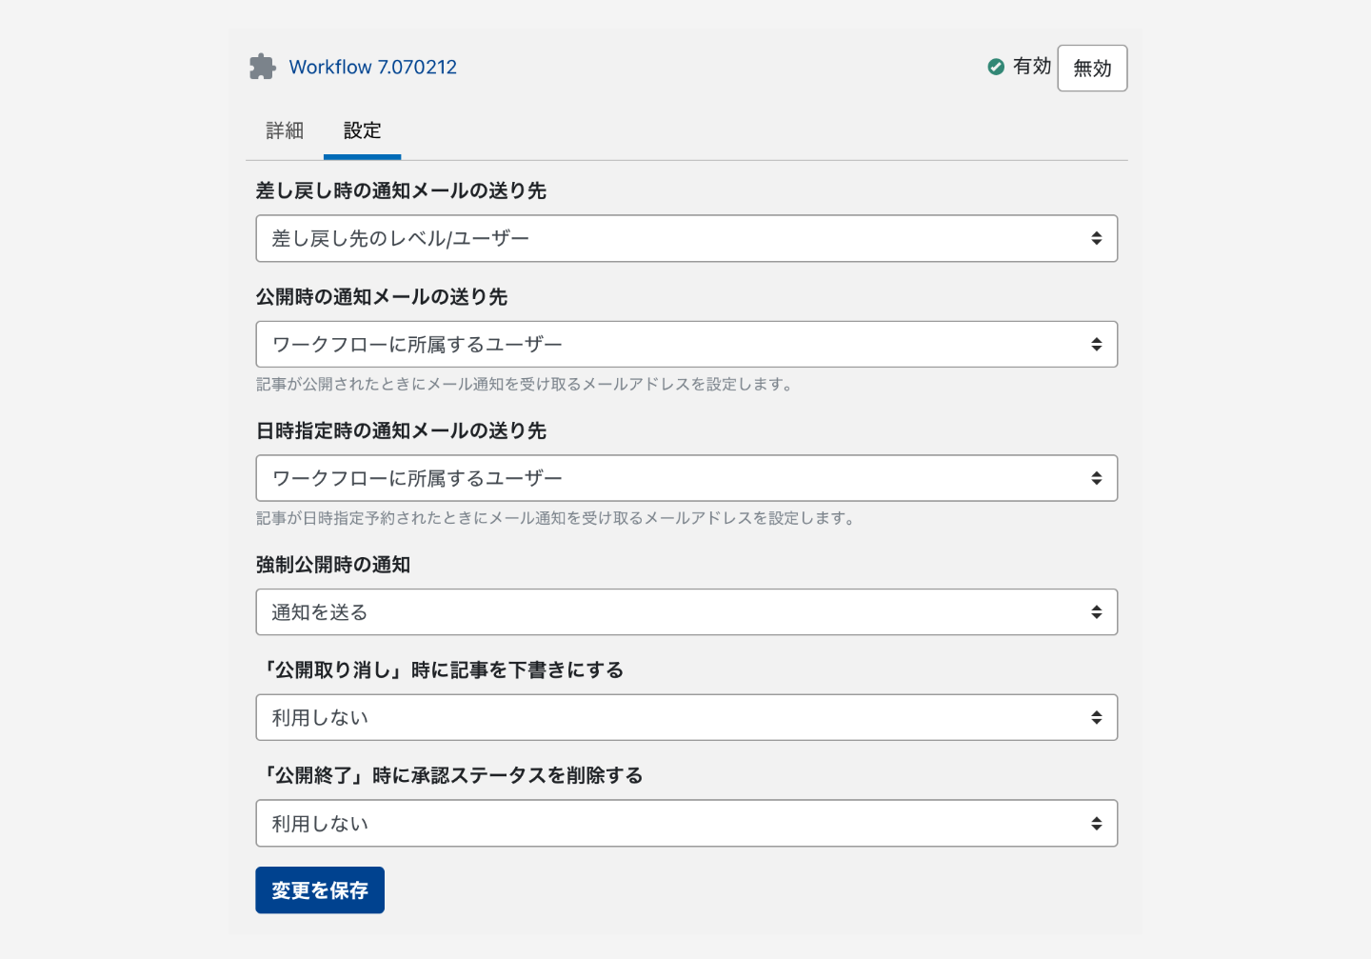Click the puzzle piece plugin icon
1371x959 pixels.
pyautogui.click(x=262, y=67)
